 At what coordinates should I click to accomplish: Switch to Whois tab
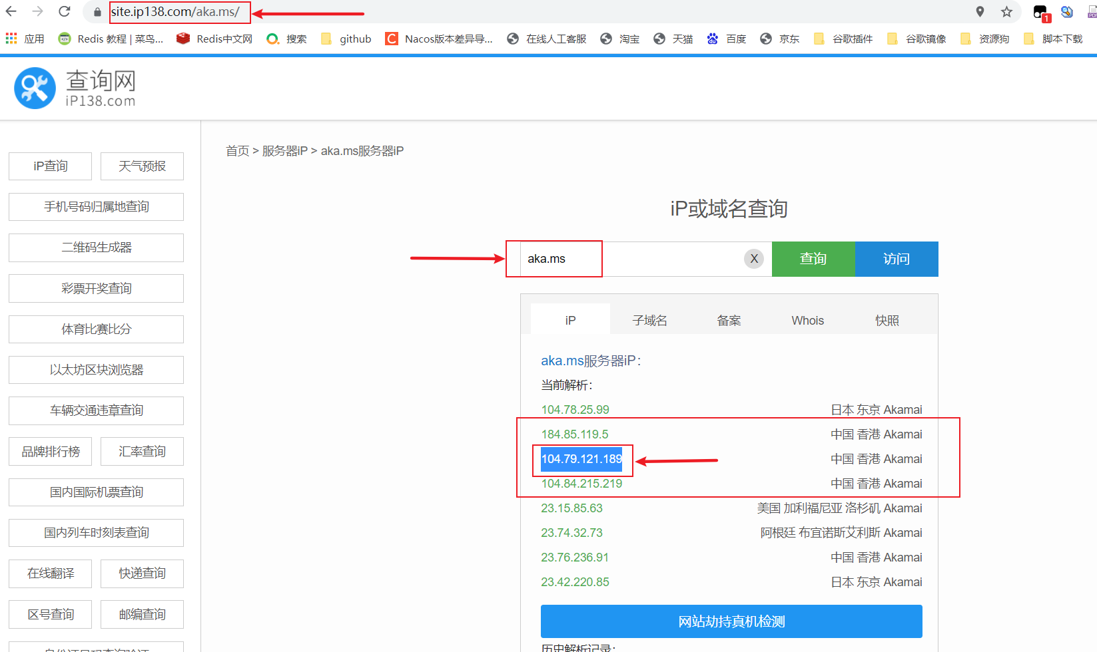tap(808, 320)
